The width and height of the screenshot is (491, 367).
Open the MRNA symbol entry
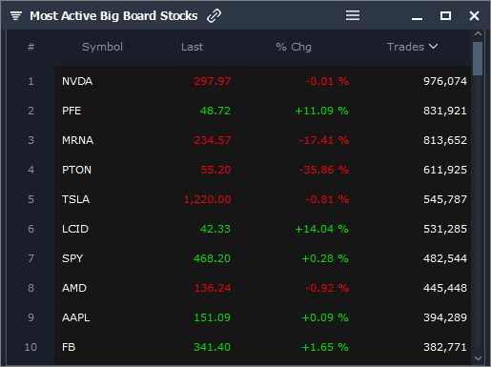pyautogui.click(x=77, y=140)
